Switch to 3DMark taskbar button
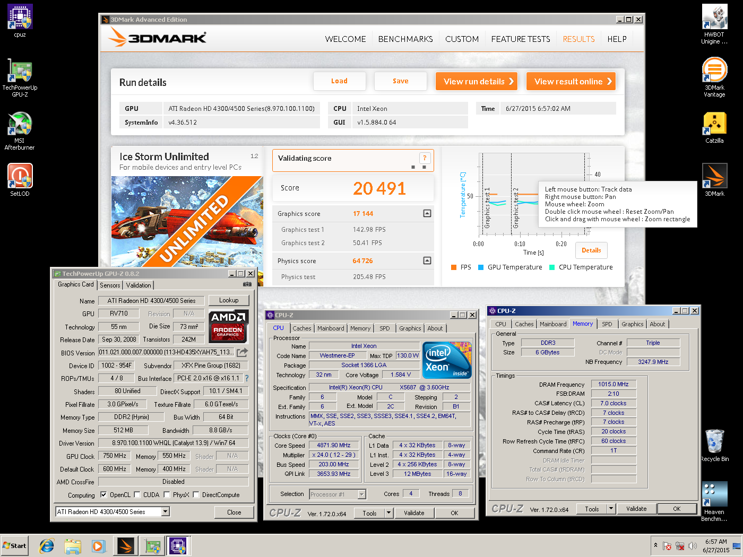Viewport: 743px width, 557px height. 126,545
